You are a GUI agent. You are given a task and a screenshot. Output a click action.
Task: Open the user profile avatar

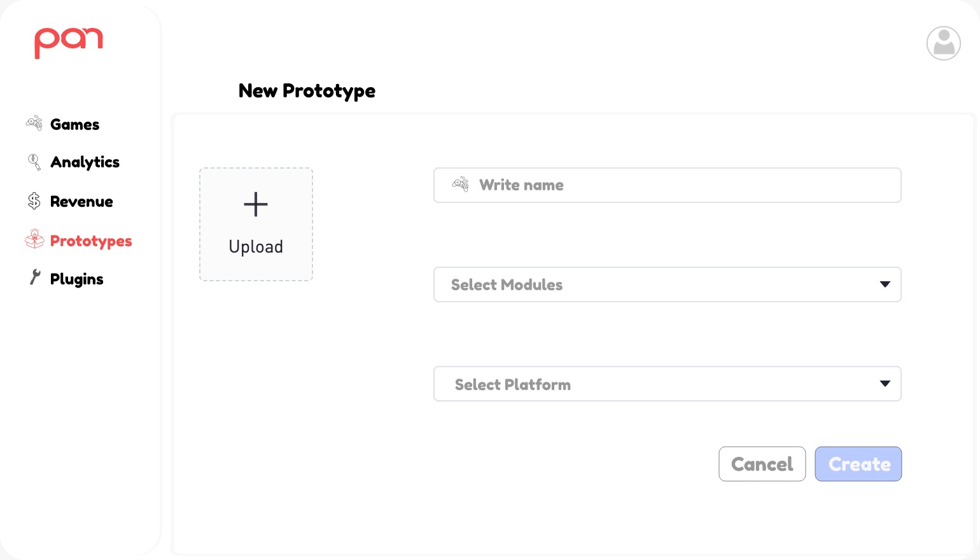click(943, 43)
